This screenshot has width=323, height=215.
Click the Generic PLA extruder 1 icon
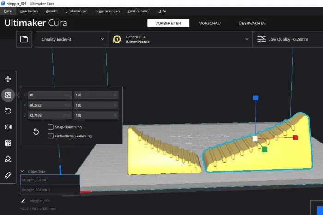(117, 39)
